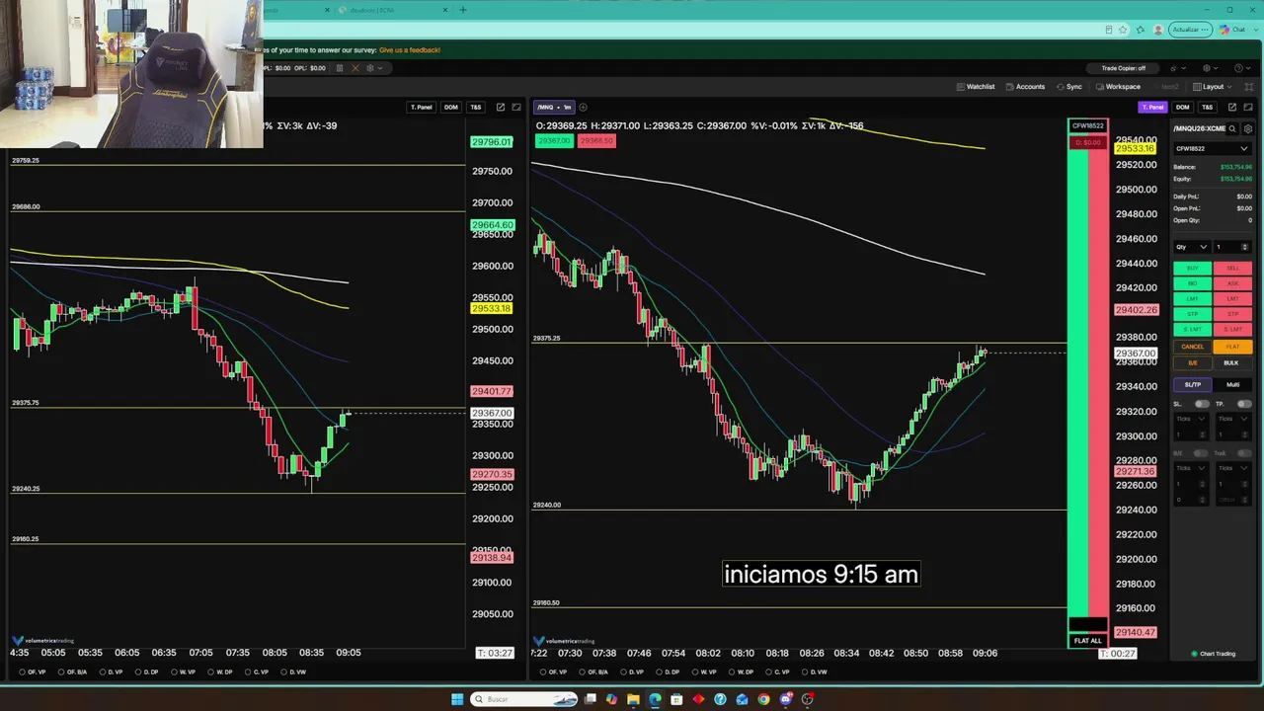Screen dimensions: 1264x711
Task: Click the yellow 29533.16 price label
Action: point(1135,148)
